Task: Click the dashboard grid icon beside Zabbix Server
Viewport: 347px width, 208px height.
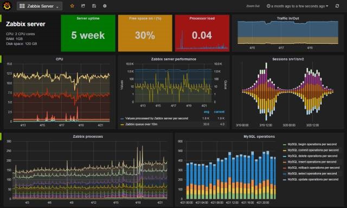Action: (x=22, y=6)
